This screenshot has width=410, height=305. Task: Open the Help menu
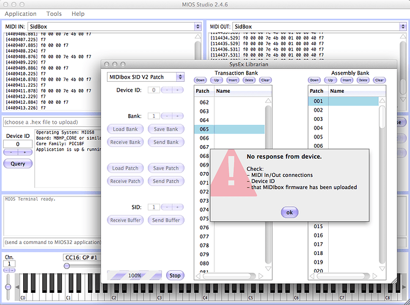pyautogui.click(x=78, y=14)
